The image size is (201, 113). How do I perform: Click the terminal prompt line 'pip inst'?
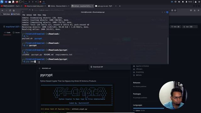(x=30, y=62)
